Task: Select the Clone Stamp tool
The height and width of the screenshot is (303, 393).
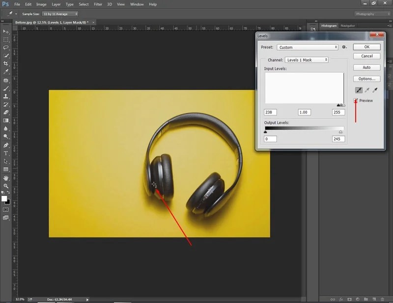Action: 5,96
